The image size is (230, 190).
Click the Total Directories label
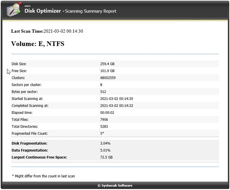(x=25, y=127)
